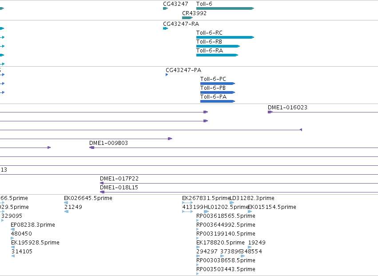Click the CG43247-RA transcript arrow glyph
Viewport: 378px width, 276px height.
point(165,28)
